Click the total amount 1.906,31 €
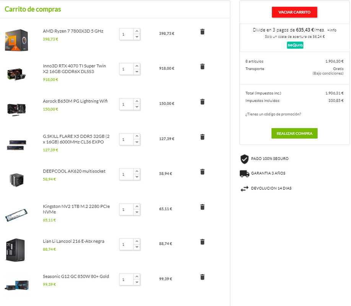Screen dimensions: 351x306 pyautogui.click(x=335, y=93)
